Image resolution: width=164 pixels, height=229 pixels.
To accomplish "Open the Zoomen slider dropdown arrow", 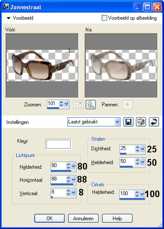I will coord(67,104).
